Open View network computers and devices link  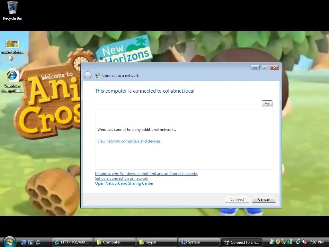pos(129,141)
